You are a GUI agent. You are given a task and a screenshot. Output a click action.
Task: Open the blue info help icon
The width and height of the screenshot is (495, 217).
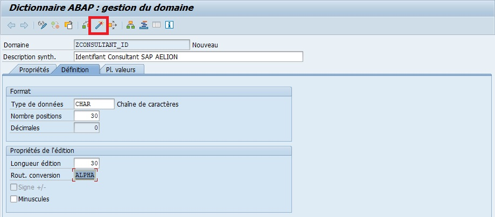click(x=169, y=25)
